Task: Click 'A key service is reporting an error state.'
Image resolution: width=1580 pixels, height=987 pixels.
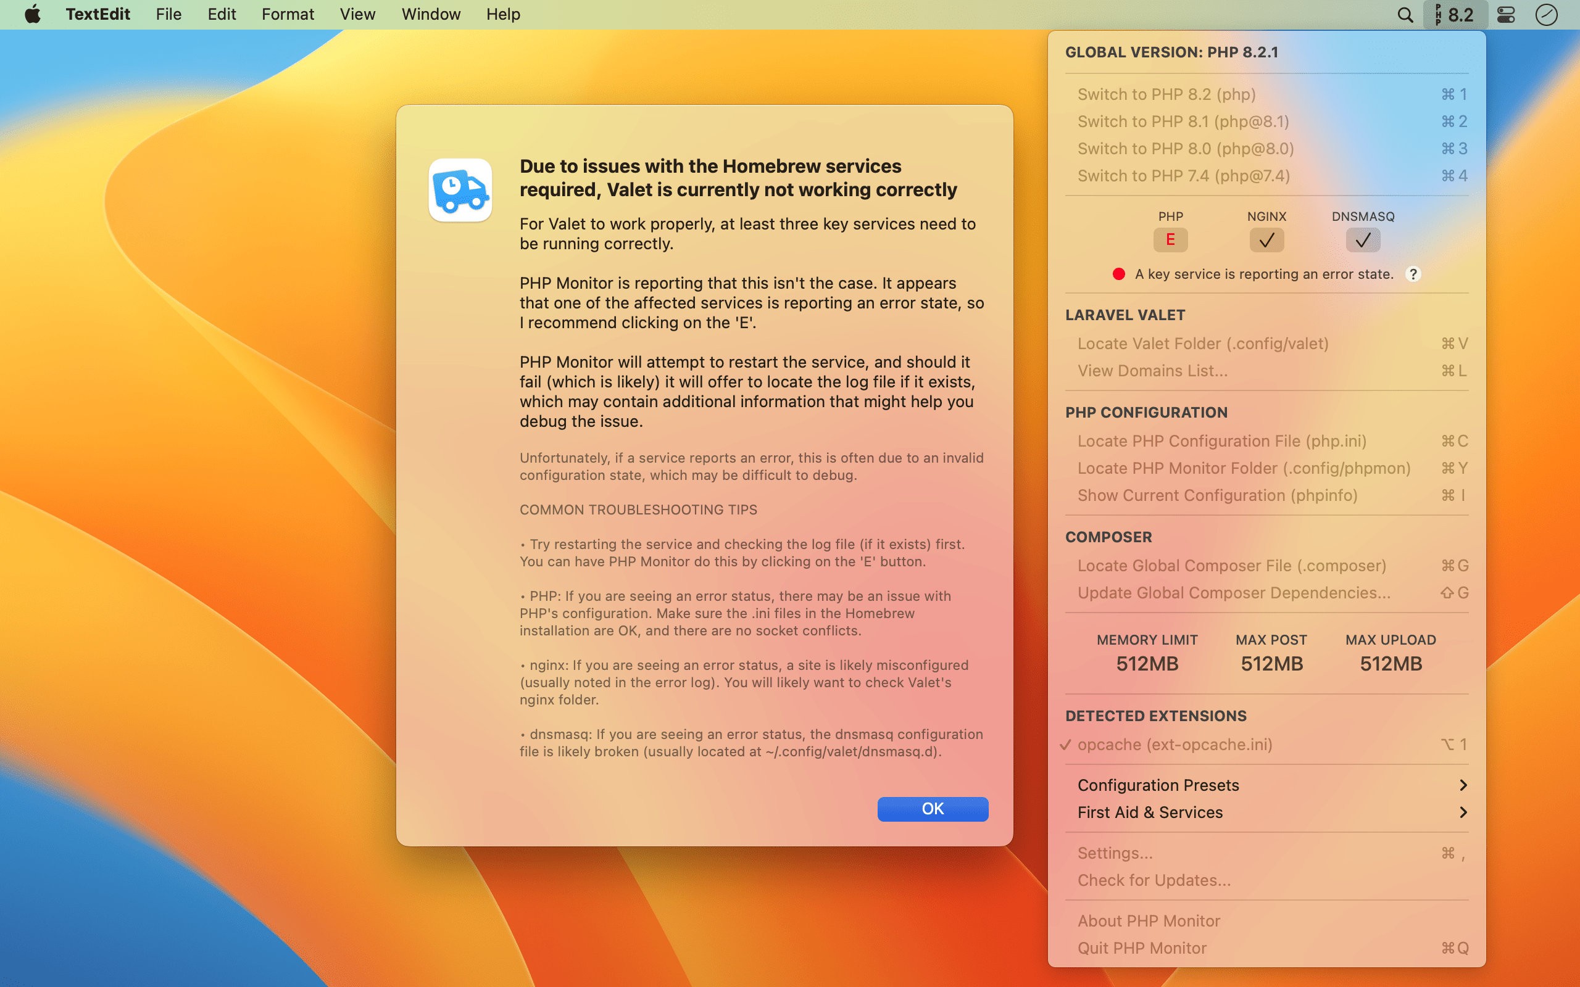Action: (x=1264, y=274)
